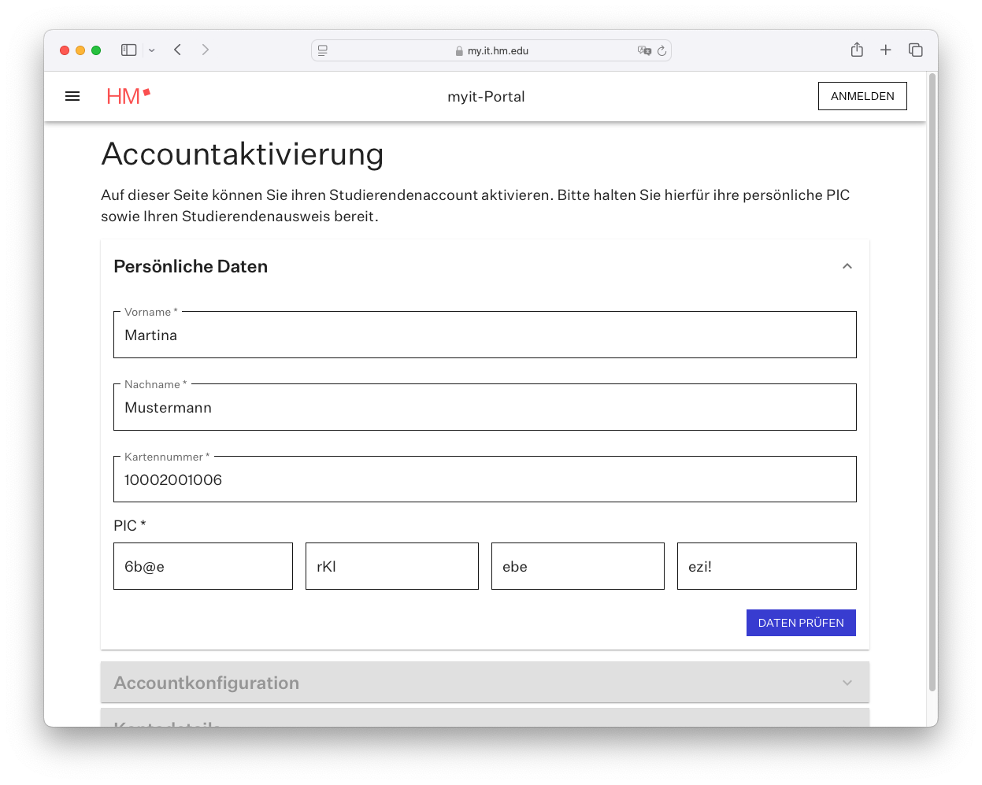Click the HM logo
The width and height of the screenshot is (982, 785).
(x=128, y=96)
